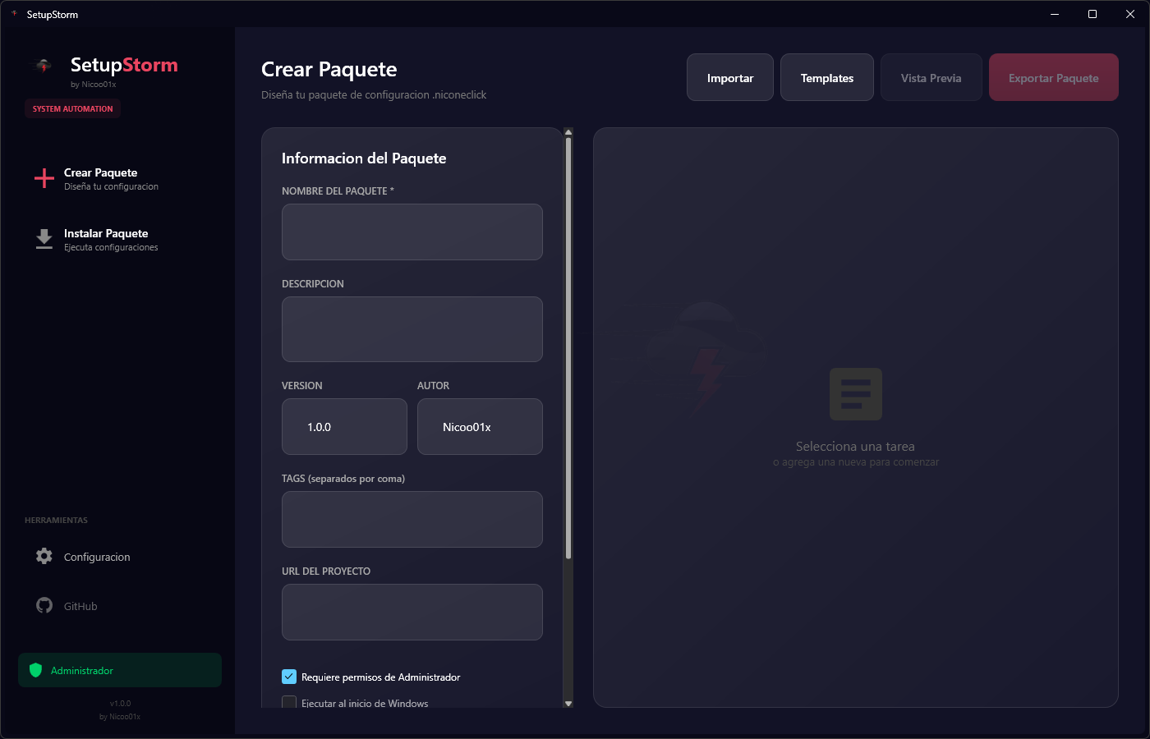Click the SYSTEM AUTOMATION badge
1150x739 pixels.
[72, 108]
